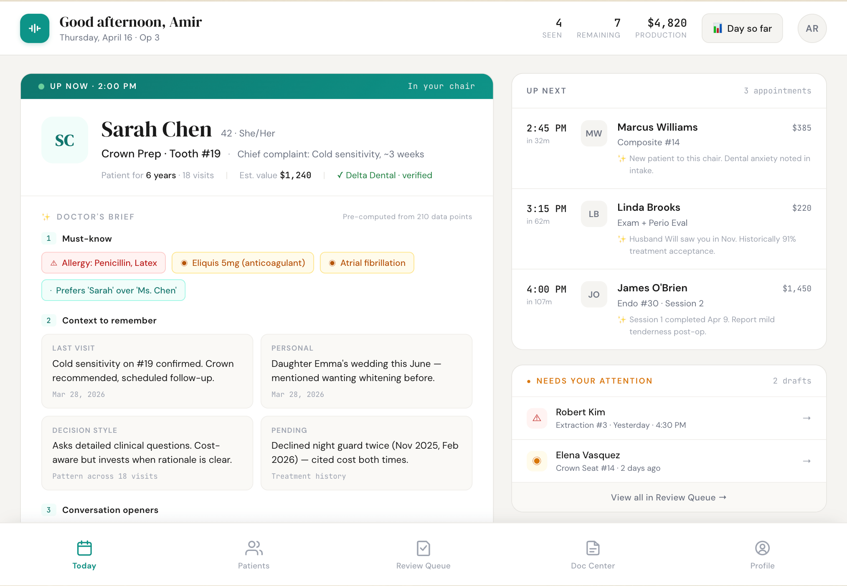
Task: Click the Must-know section heading
Action: [x=87, y=239]
